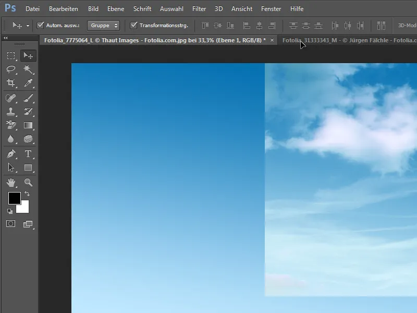
Task: Distribute horizontal centers
Action: tap(348, 26)
